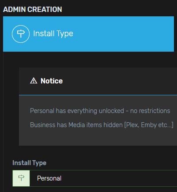Select the blue Install Type wizard step tab
Image resolution: width=177 pixels, height=192 pixels.
point(88,34)
